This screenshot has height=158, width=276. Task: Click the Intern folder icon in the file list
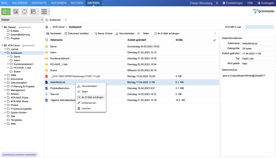(x=46, y=53)
